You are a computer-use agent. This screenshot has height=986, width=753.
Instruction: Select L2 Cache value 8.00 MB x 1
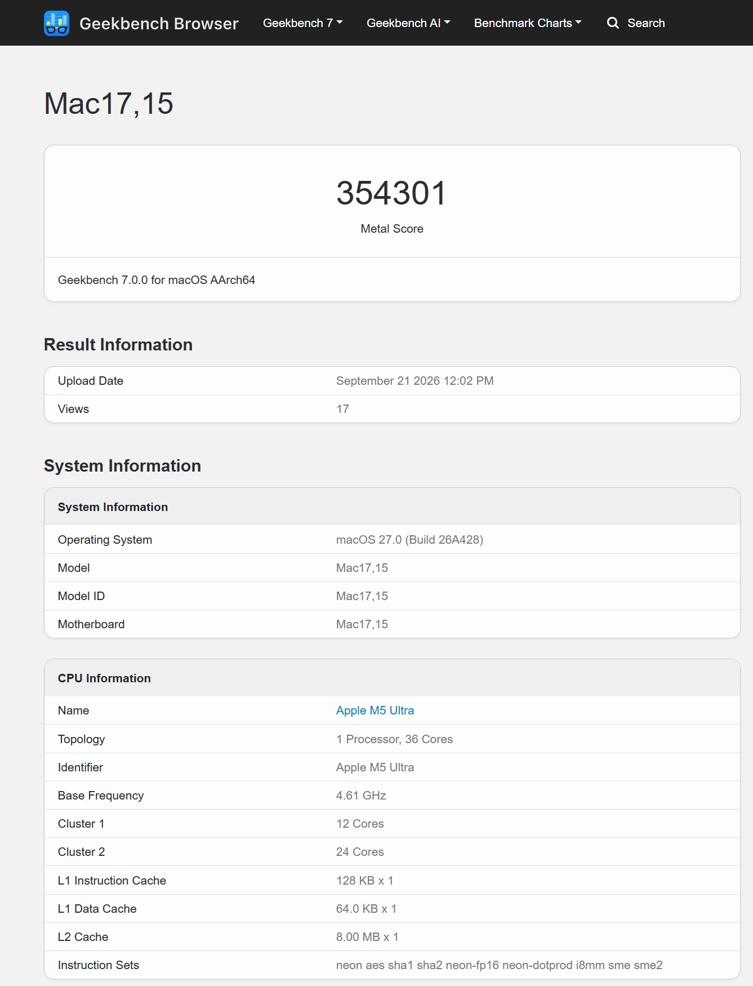pyautogui.click(x=367, y=937)
